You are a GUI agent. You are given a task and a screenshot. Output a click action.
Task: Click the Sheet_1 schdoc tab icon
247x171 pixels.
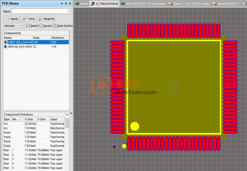[170, 4]
